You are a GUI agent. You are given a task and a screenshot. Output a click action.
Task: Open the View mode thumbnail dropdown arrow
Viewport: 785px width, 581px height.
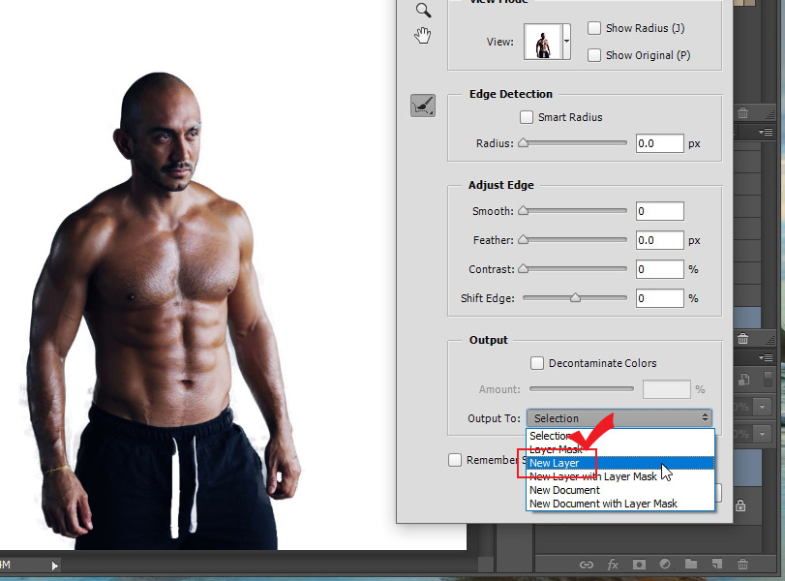pos(566,42)
